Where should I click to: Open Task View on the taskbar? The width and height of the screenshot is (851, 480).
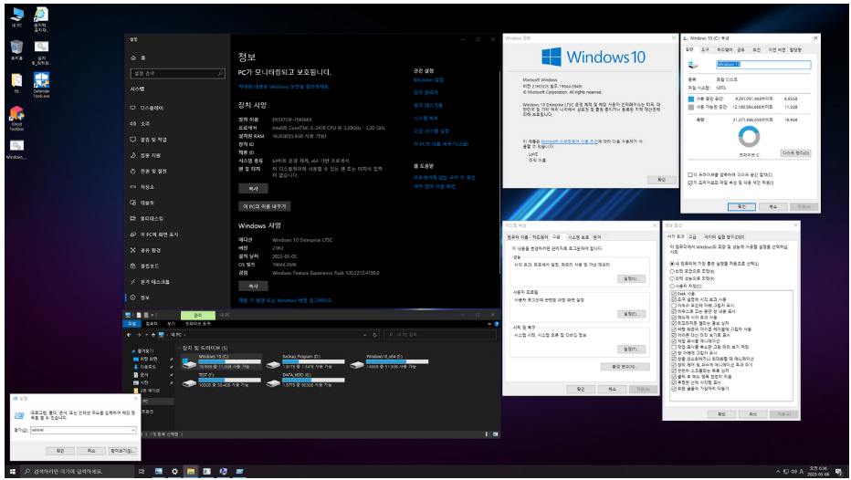(142, 471)
